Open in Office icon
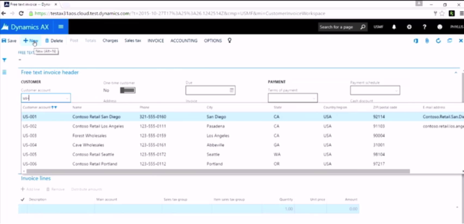This screenshot has width=464, height=224. pyautogui.click(x=416, y=41)
